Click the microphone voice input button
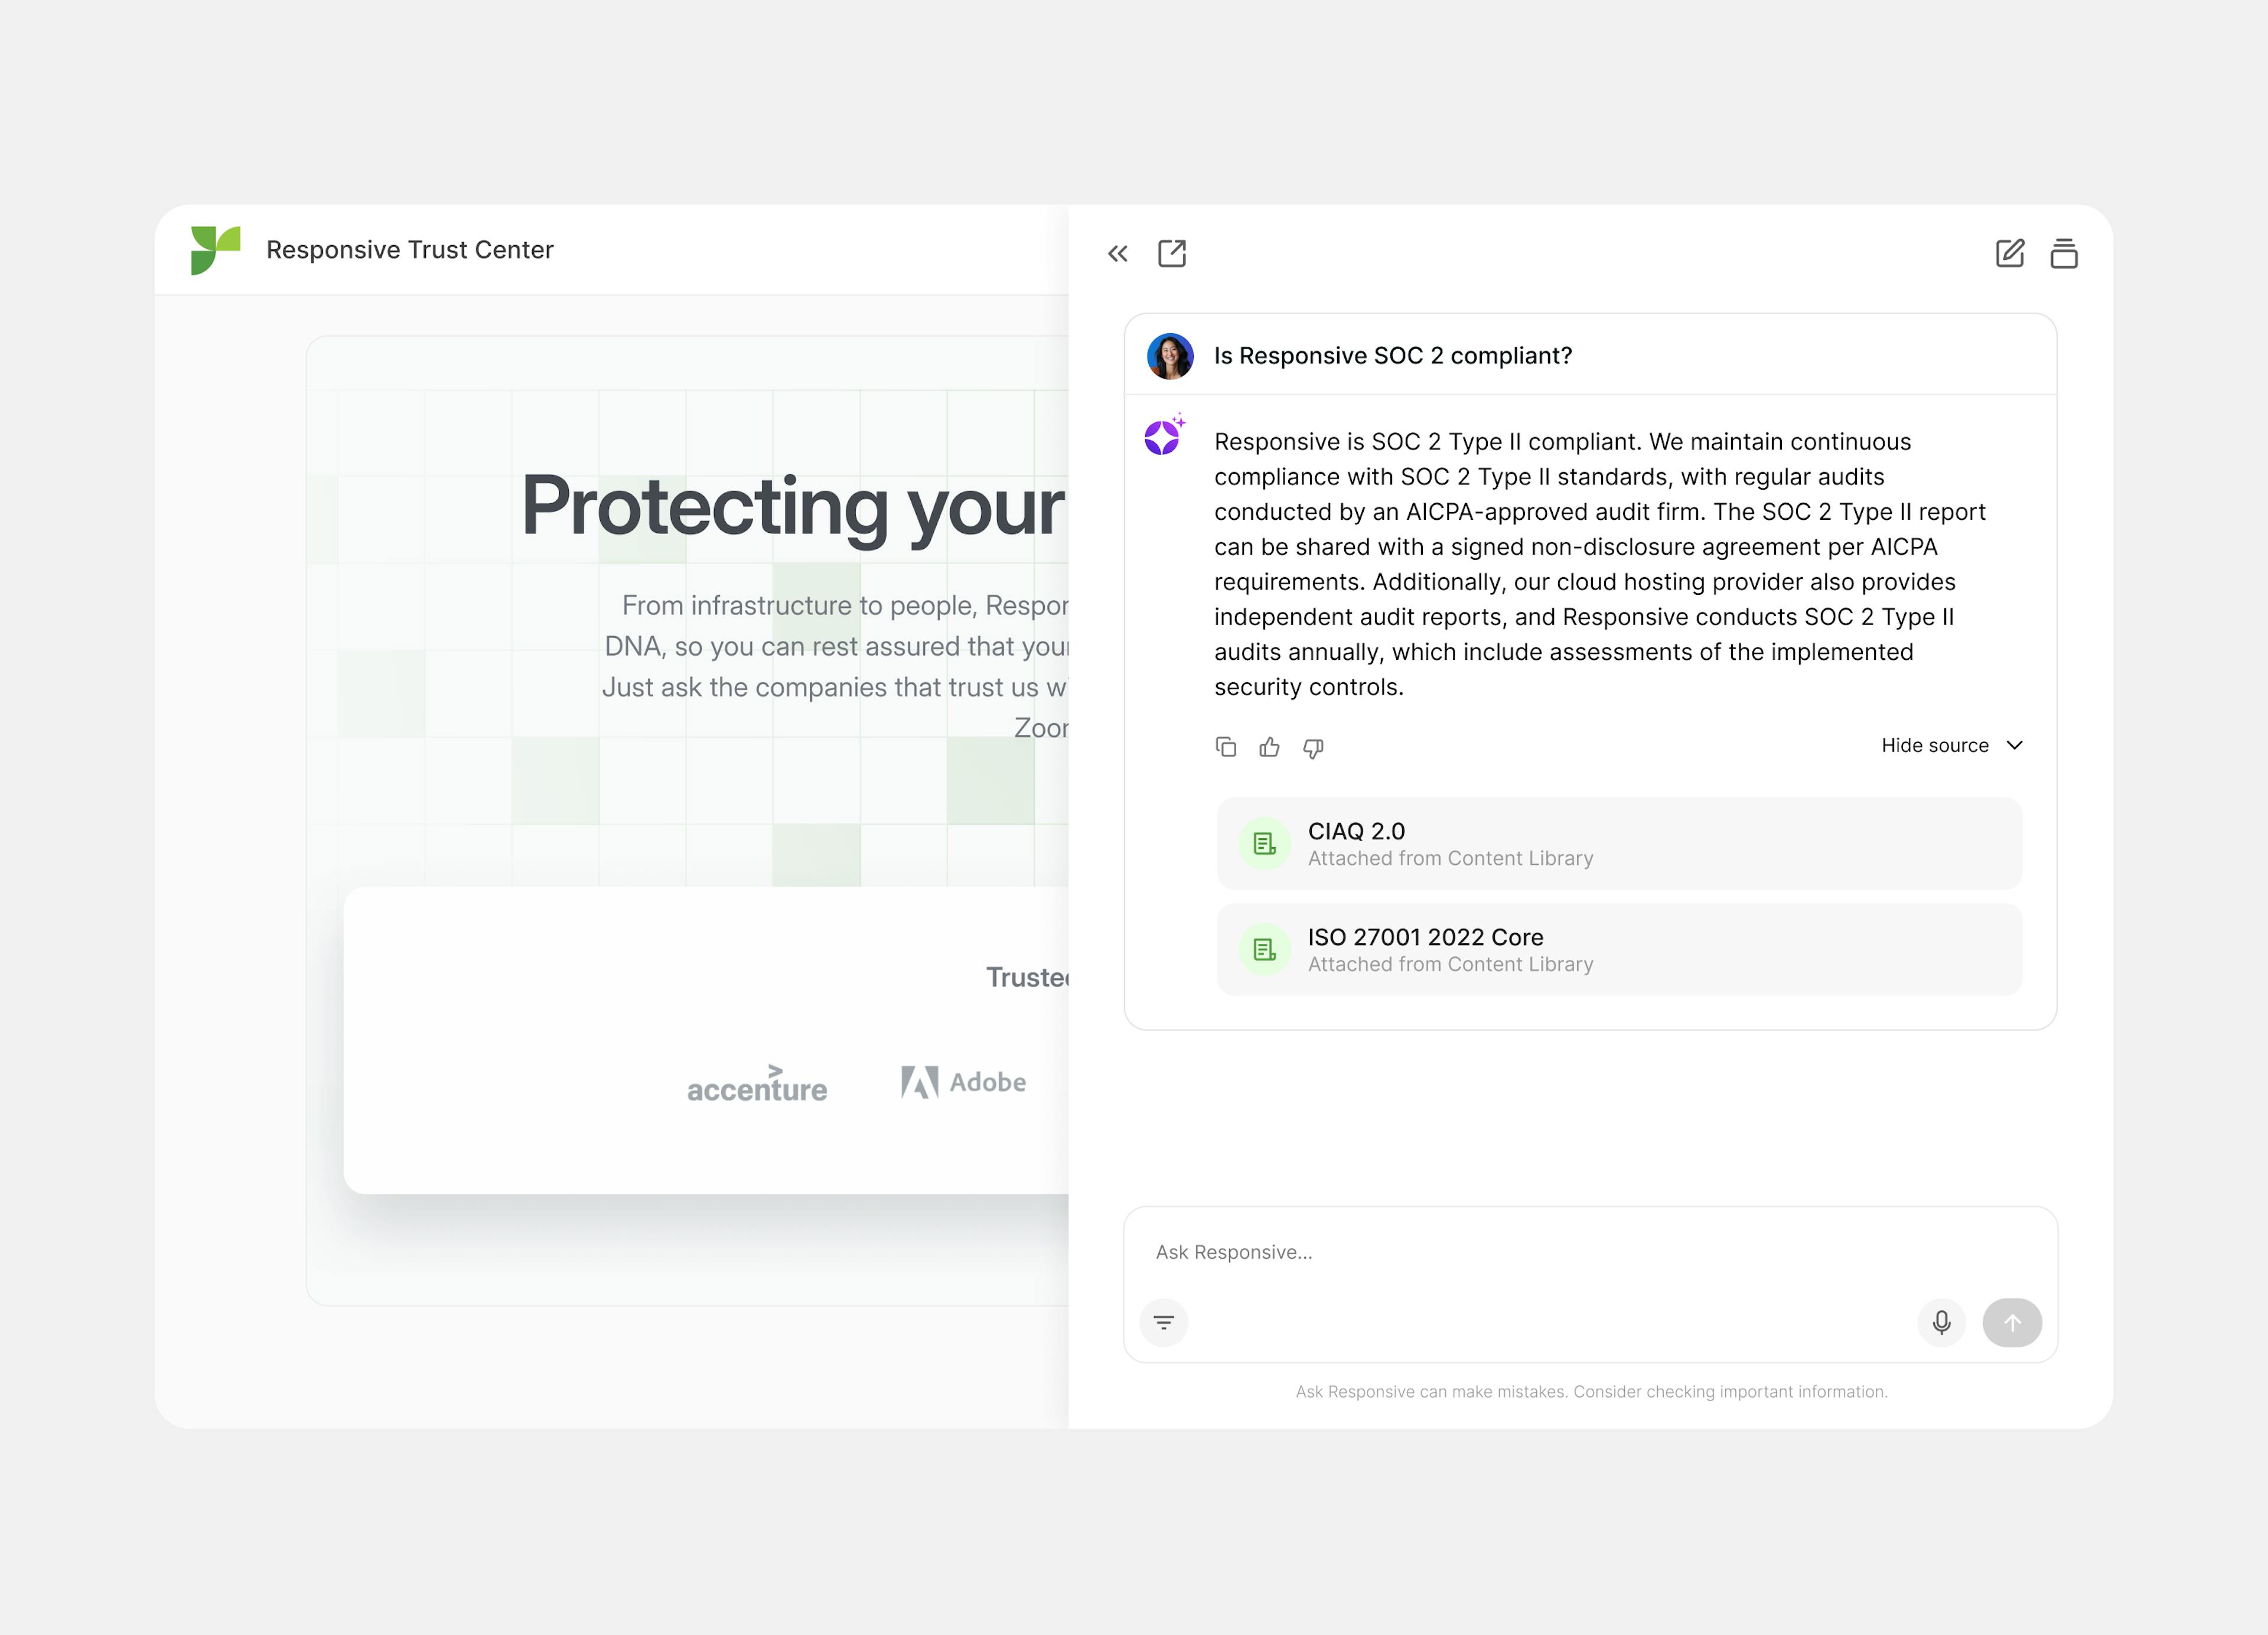Image resolution: width=2268 pixels, height=1635 pixels. tap(1941, 1323)
